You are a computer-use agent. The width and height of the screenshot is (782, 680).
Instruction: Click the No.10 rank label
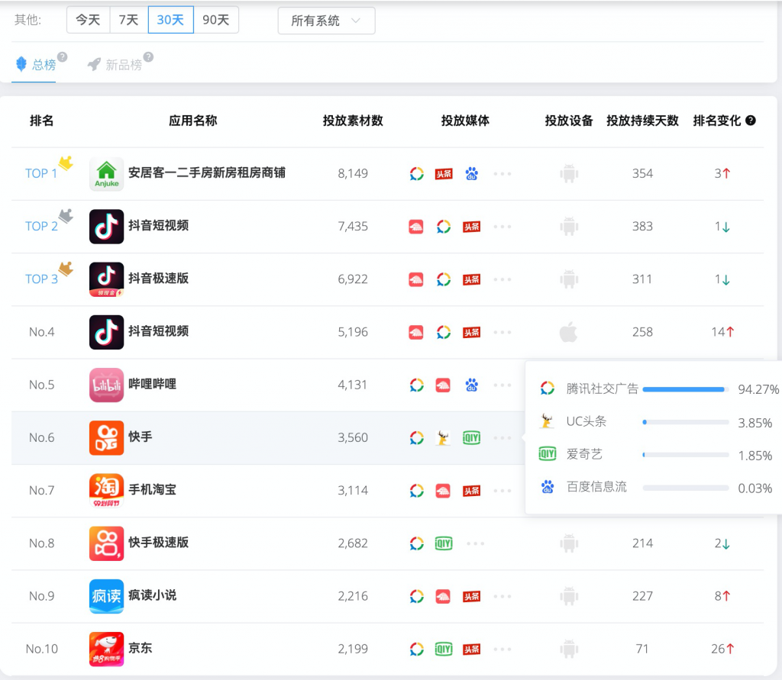pos(42,649)
